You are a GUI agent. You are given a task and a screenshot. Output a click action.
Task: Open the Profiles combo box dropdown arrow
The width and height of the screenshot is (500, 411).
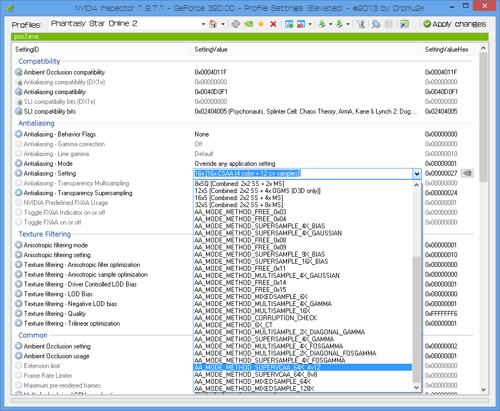point(203,24)
